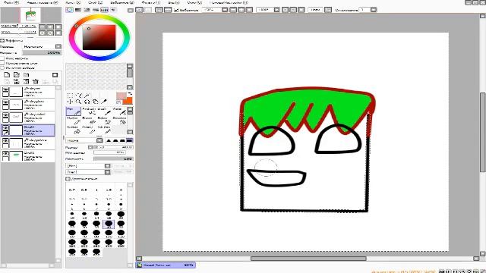Open the canvas rotation angle dropdown

tap(276, 10)
